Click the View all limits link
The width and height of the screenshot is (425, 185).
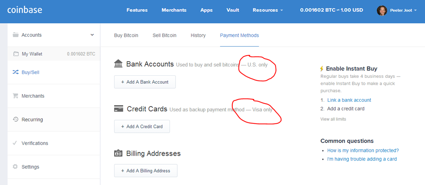pos(333,119)
